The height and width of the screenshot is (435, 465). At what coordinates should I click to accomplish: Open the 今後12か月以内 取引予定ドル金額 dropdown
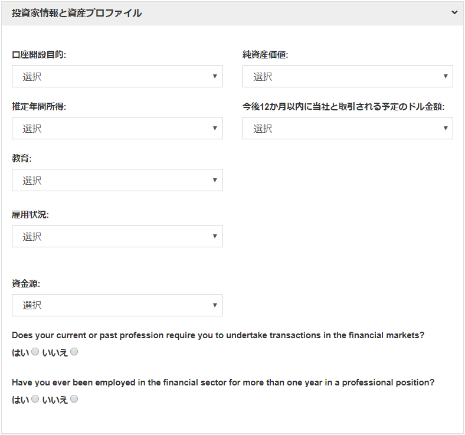click(348, 128)
